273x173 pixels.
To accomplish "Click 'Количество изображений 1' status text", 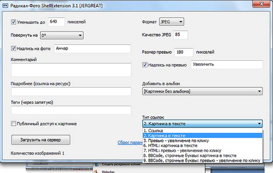I will point(38,153).
